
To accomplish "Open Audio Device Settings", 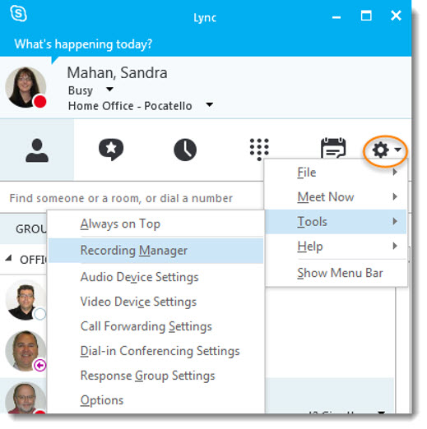I will pos(155,277).
